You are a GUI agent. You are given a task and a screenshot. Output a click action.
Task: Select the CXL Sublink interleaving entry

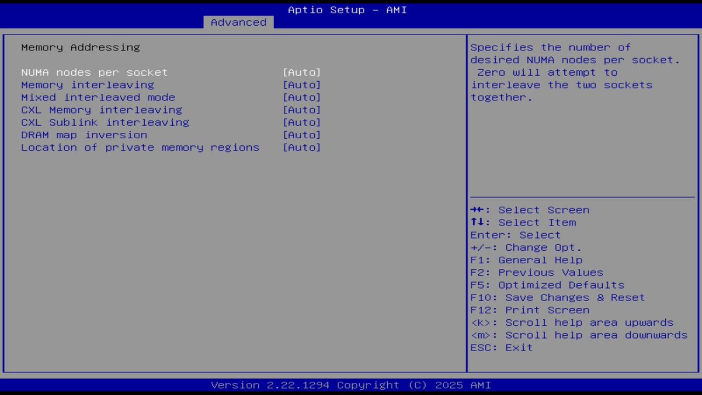pyautogui.click(x=105, y=122)
